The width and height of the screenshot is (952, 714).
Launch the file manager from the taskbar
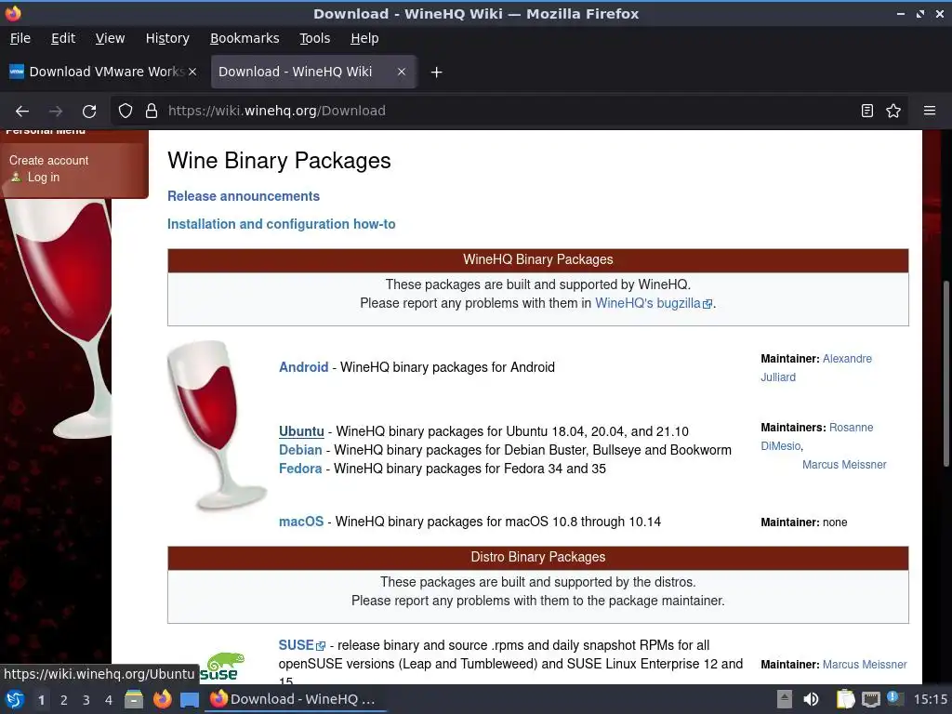[x=134, y=699]
